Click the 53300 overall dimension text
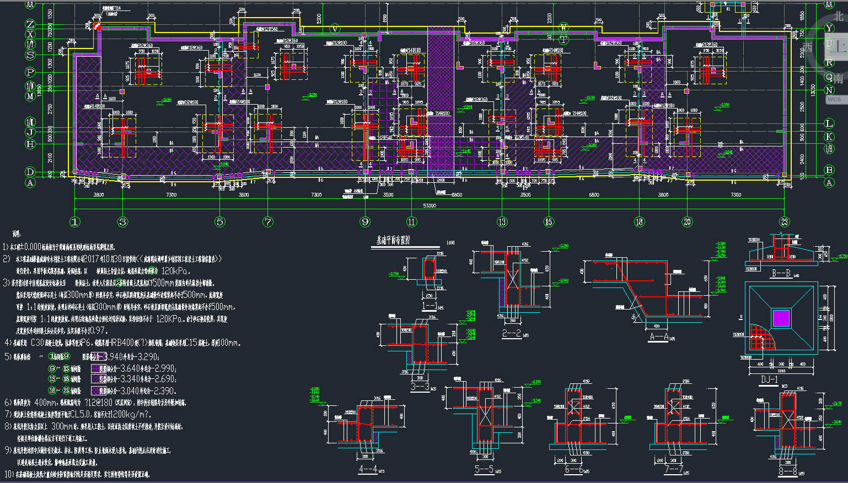Viewport: 848px width, 483px height. coord(429,205)
